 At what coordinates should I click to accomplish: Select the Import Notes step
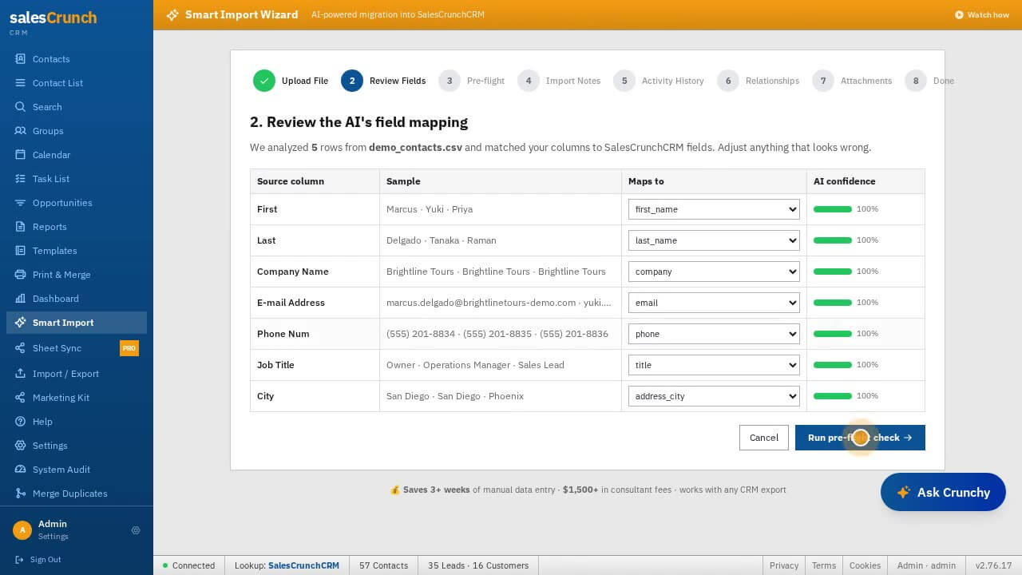[559, 81]
